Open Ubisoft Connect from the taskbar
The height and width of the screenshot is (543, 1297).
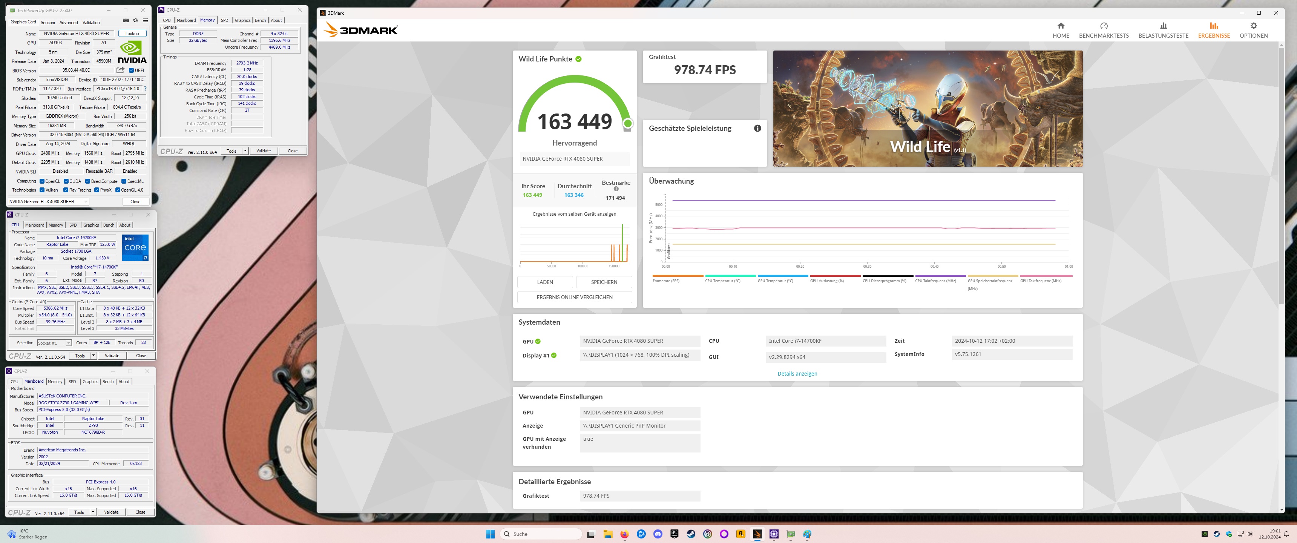point(707,534)
